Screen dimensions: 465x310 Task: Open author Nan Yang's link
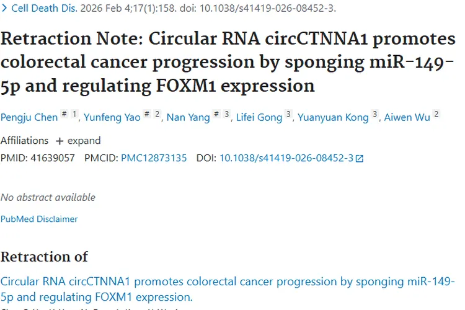[x=188, y=118]
